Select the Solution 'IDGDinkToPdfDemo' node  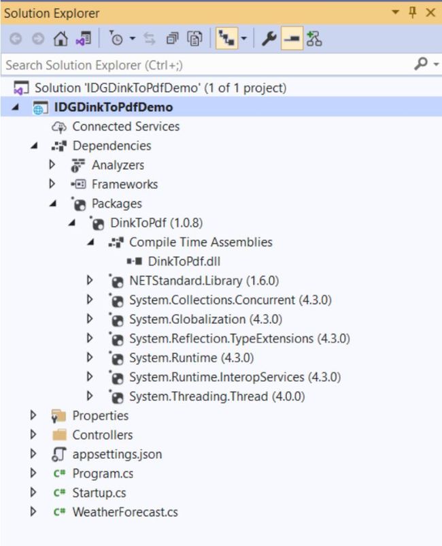click(x=160, y=88)
